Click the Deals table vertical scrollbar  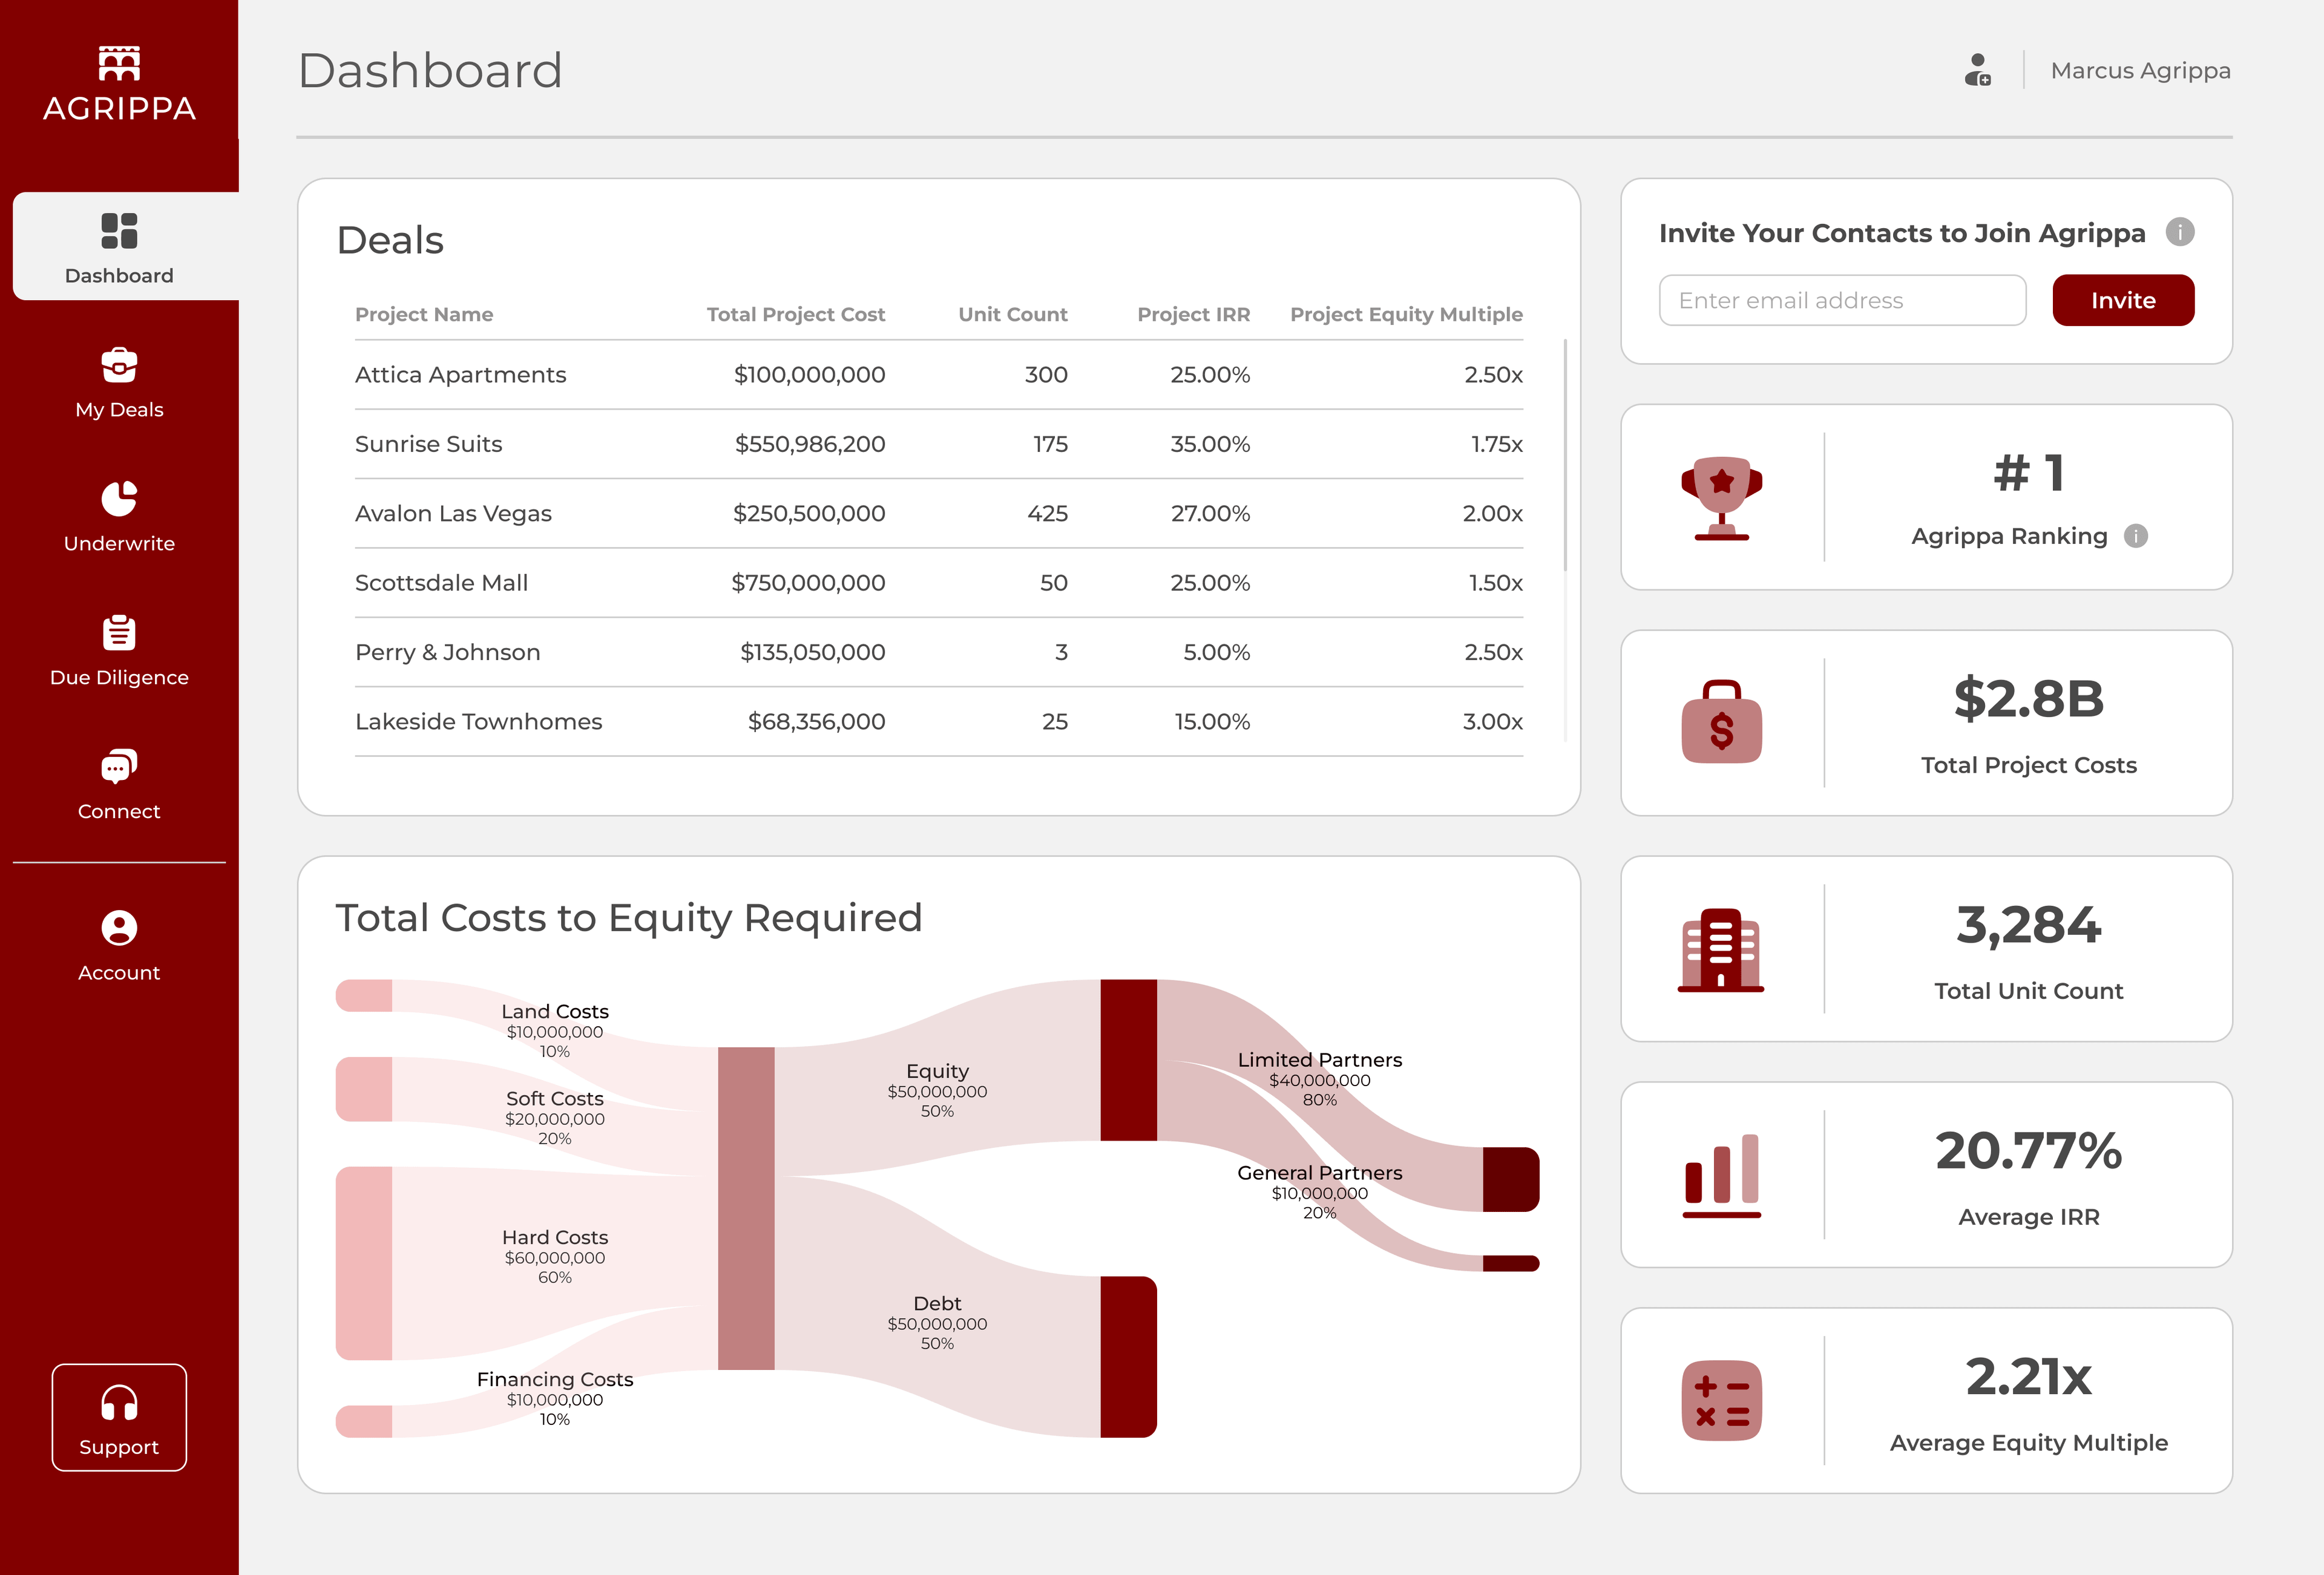1565,455
